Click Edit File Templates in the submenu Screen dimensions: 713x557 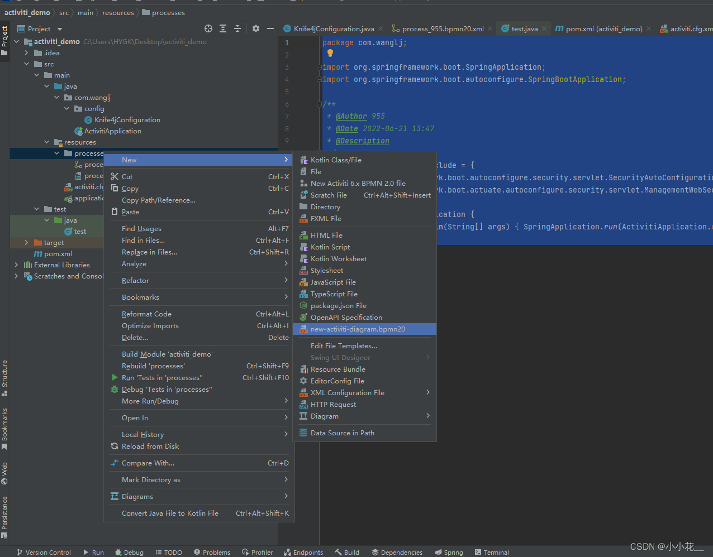343,345
